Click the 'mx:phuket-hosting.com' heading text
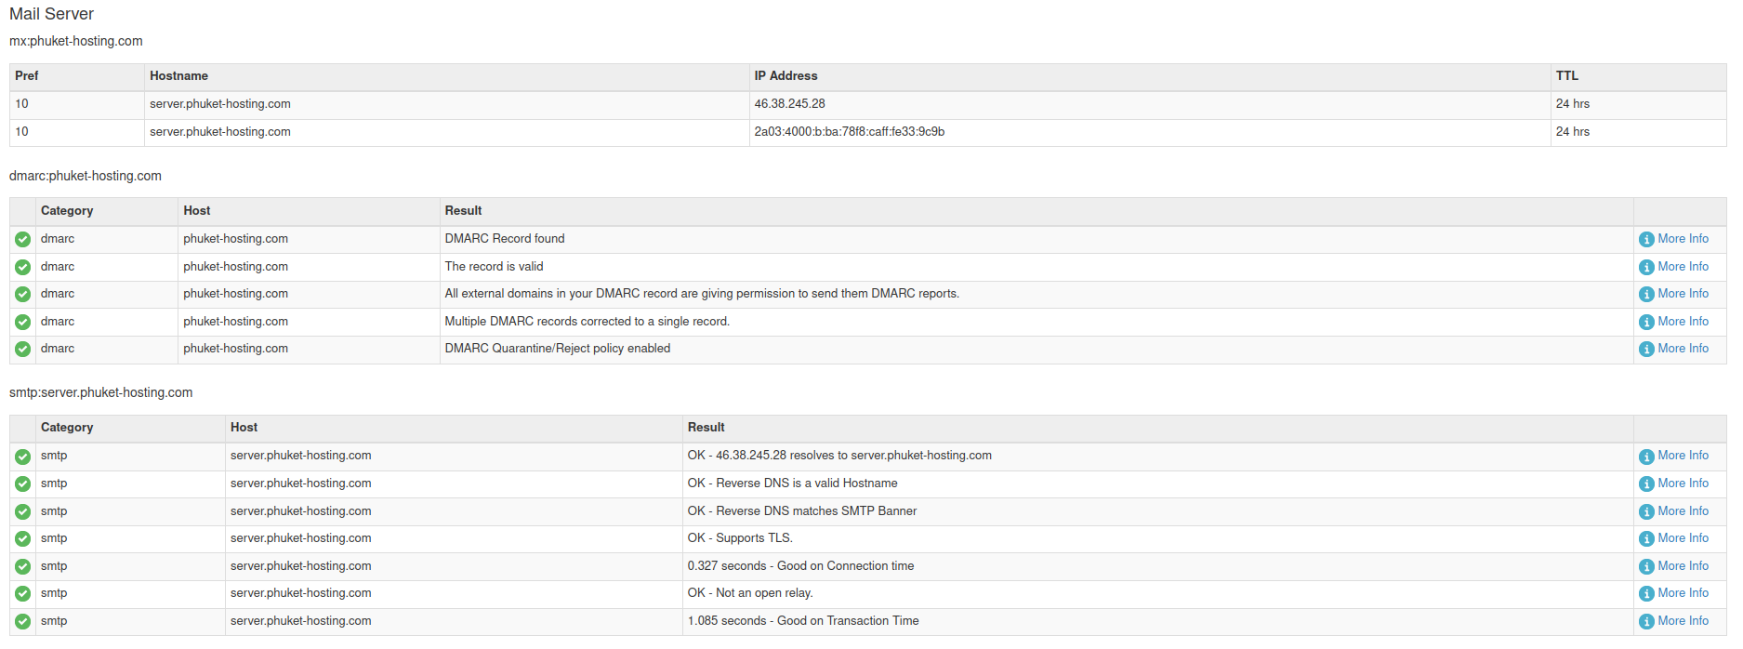 pyautogui.click(x=76, y=41)
